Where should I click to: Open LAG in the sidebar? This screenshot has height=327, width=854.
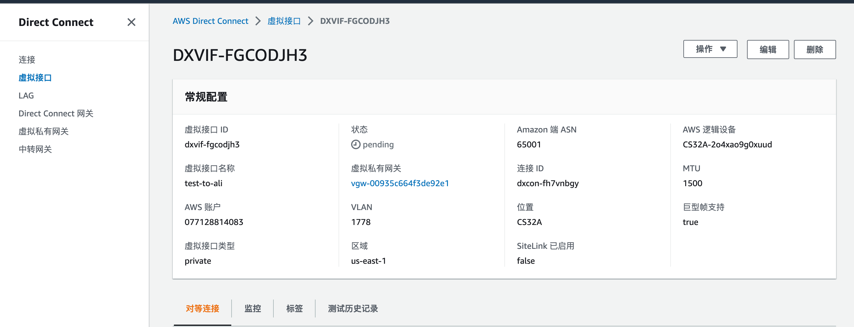(26, 96)
